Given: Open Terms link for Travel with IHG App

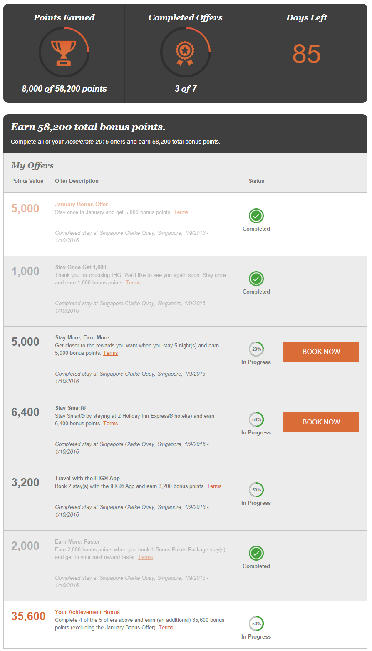Looking at the screenshot, I should click(214, 486).
